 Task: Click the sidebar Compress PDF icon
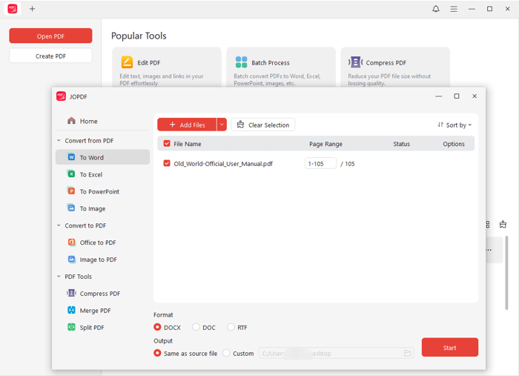coord(71,293)
